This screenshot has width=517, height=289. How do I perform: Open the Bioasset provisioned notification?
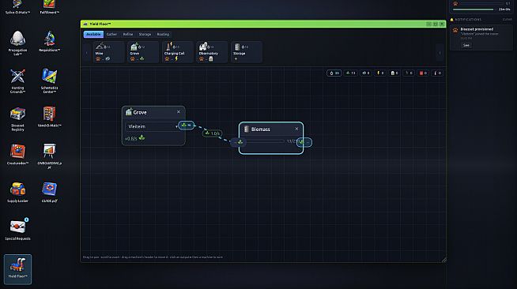[481, 38]
